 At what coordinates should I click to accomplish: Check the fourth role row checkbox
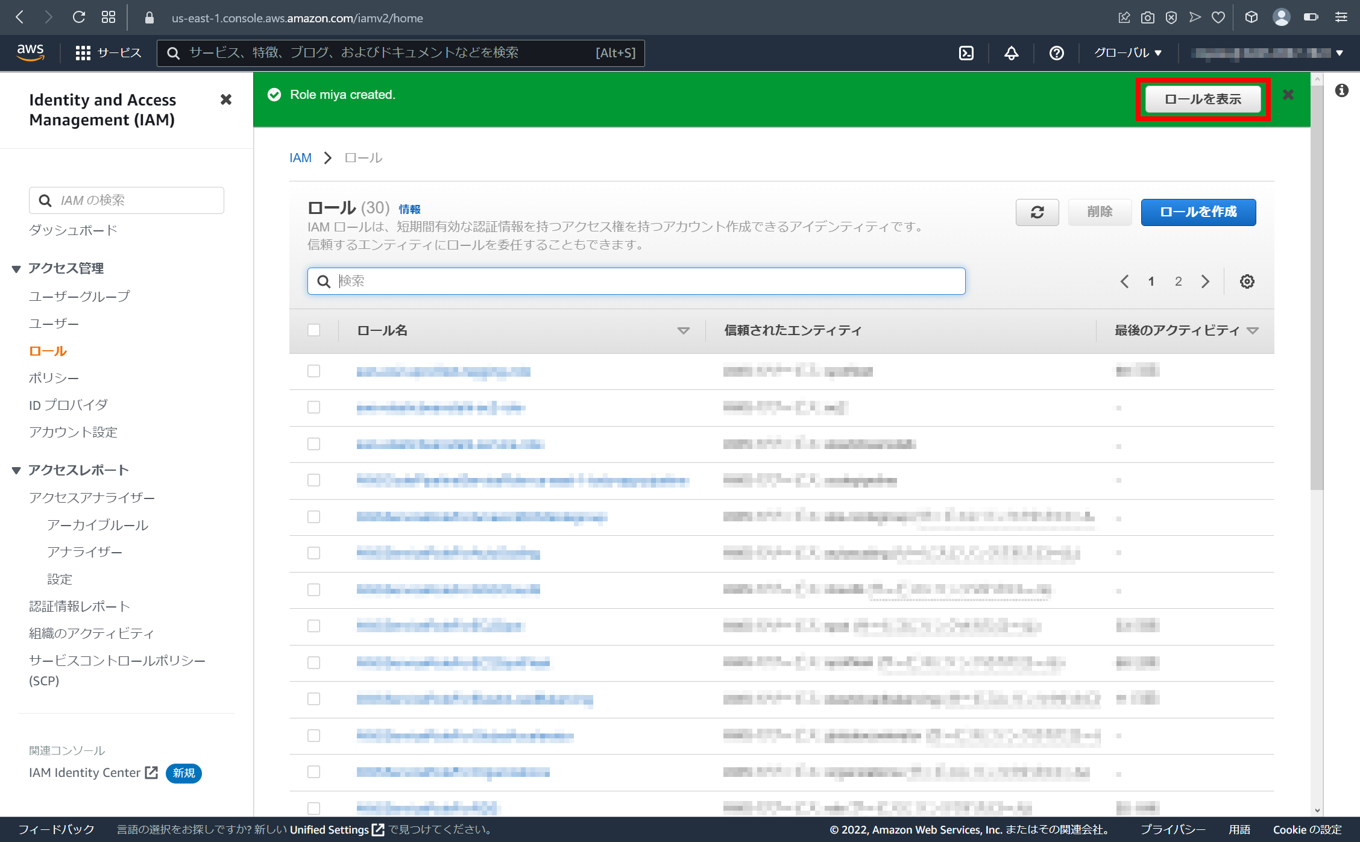tap(313, 480)
